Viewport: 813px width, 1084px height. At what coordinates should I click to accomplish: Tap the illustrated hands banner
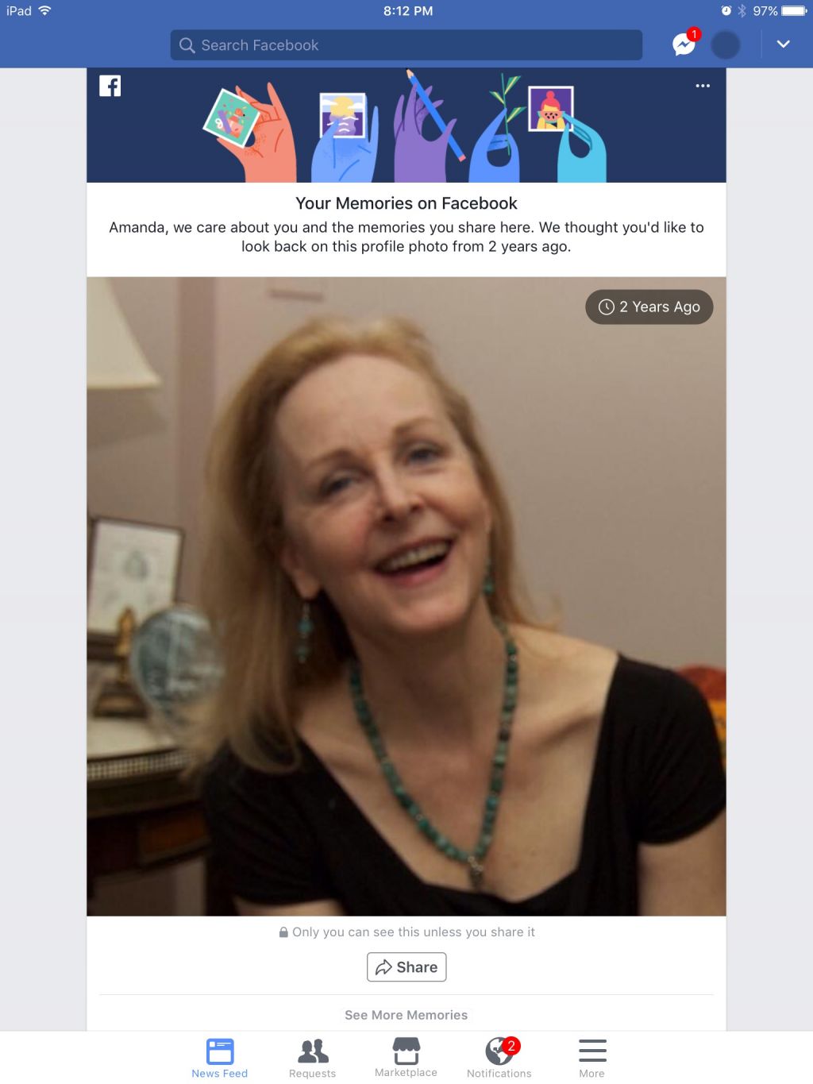[x=406, y=125]
